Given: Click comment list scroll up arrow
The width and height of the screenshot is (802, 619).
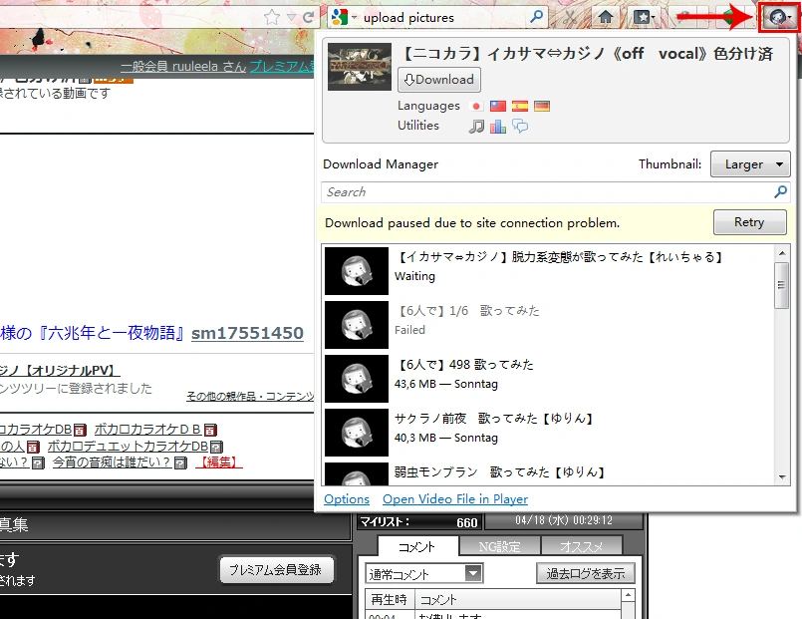Looking at the screenshot, I should 628,595.
